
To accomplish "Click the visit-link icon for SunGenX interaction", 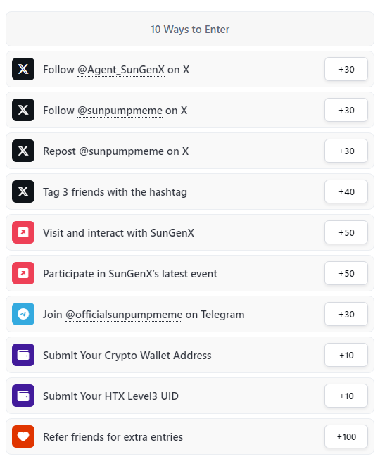I will pos(23,232).
